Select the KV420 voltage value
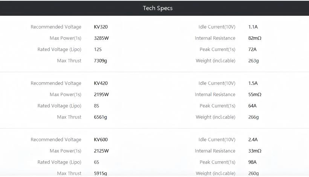Image resolution: width=309 pixels, height=177 pixels. coord(101,83)
